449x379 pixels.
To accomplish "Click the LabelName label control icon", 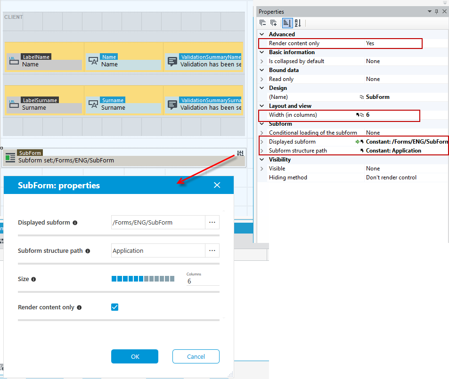I will click(14, 60).
